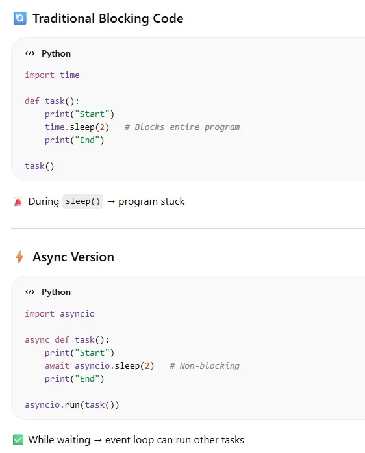
Task: Click 'print("End")' in the blocking code block
Action: coord(74,140)
